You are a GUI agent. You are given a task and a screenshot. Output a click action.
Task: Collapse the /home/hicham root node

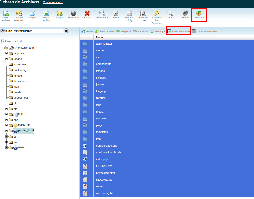click(2, 48)
